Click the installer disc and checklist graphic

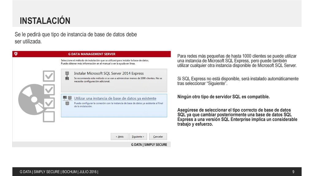coord(36,96)
